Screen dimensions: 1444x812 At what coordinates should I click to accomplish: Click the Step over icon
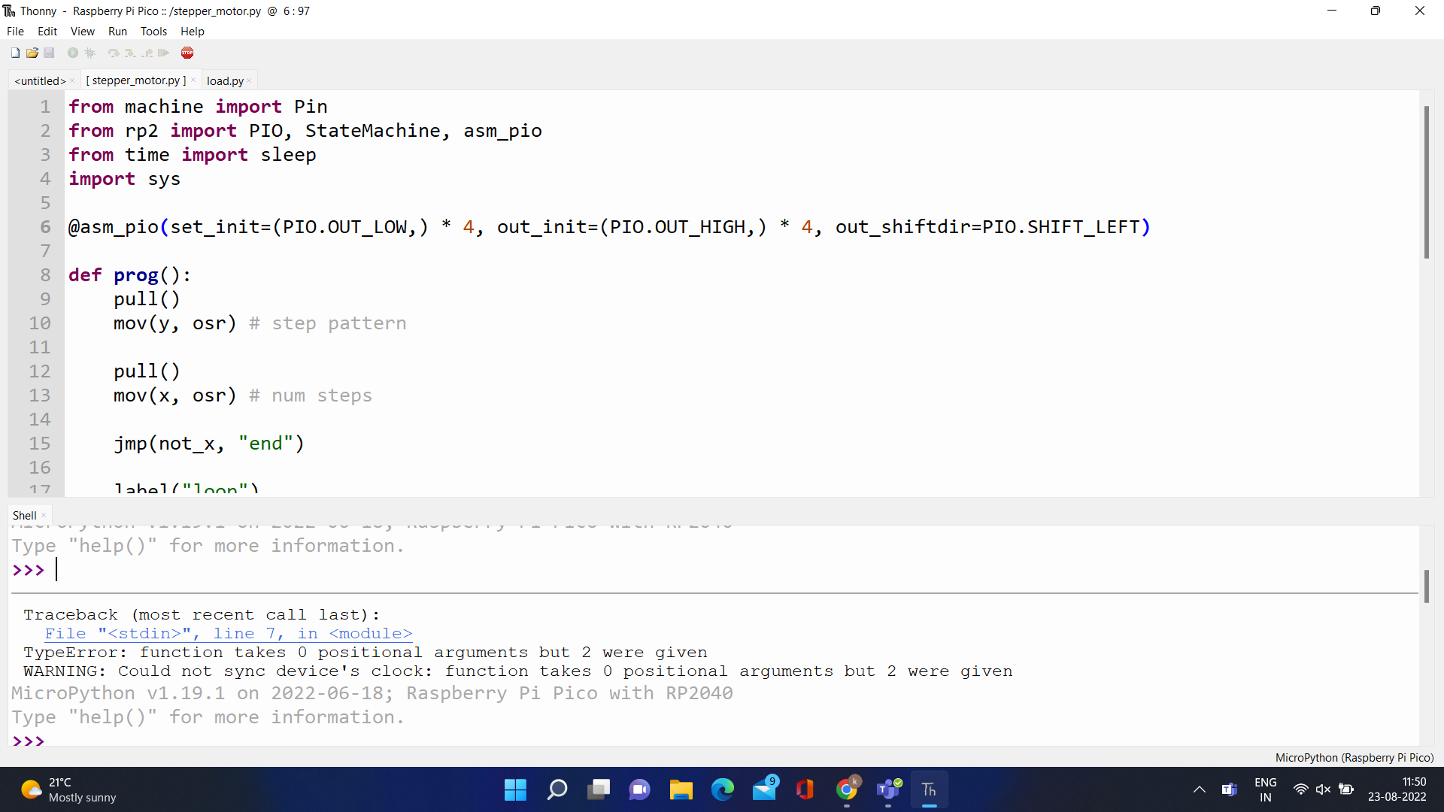pyautogui.click(x=113, y=53)
